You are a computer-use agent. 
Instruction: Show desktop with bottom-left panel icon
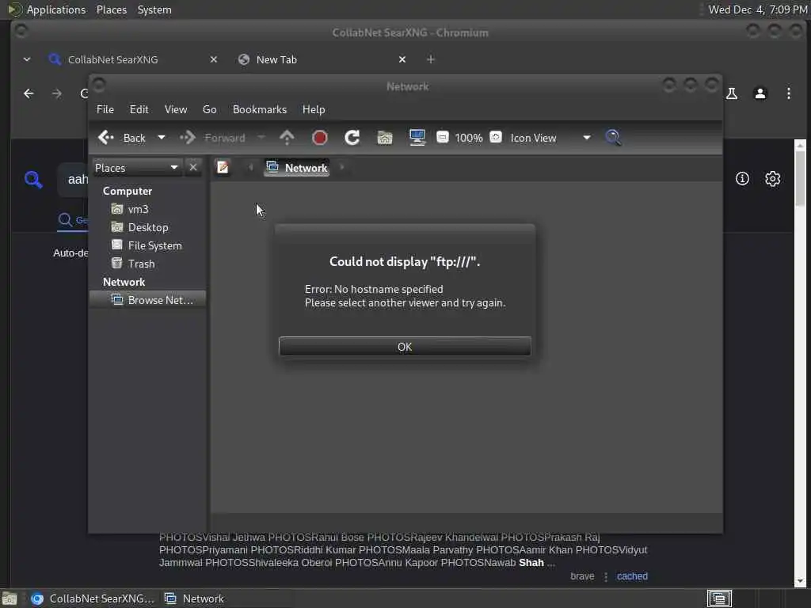10,598
